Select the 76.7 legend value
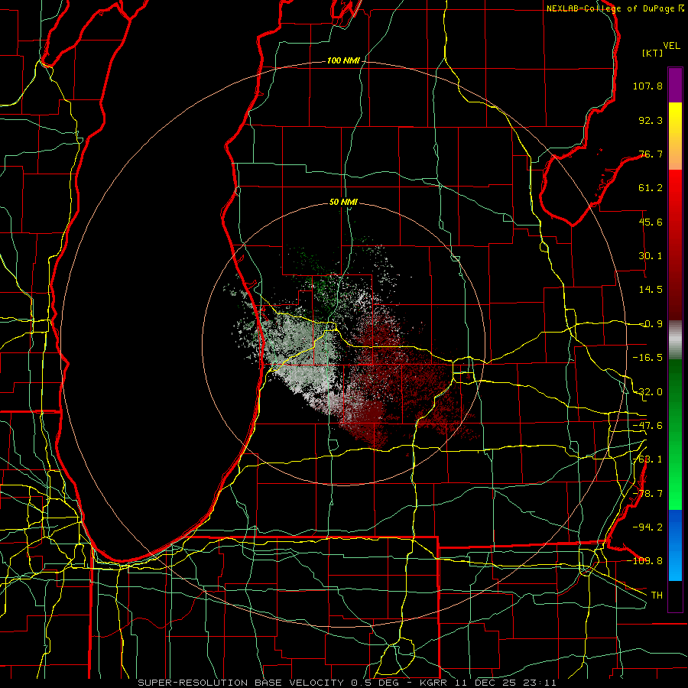The height and width of the screenshot is (688, 688). tap(651, 154)
